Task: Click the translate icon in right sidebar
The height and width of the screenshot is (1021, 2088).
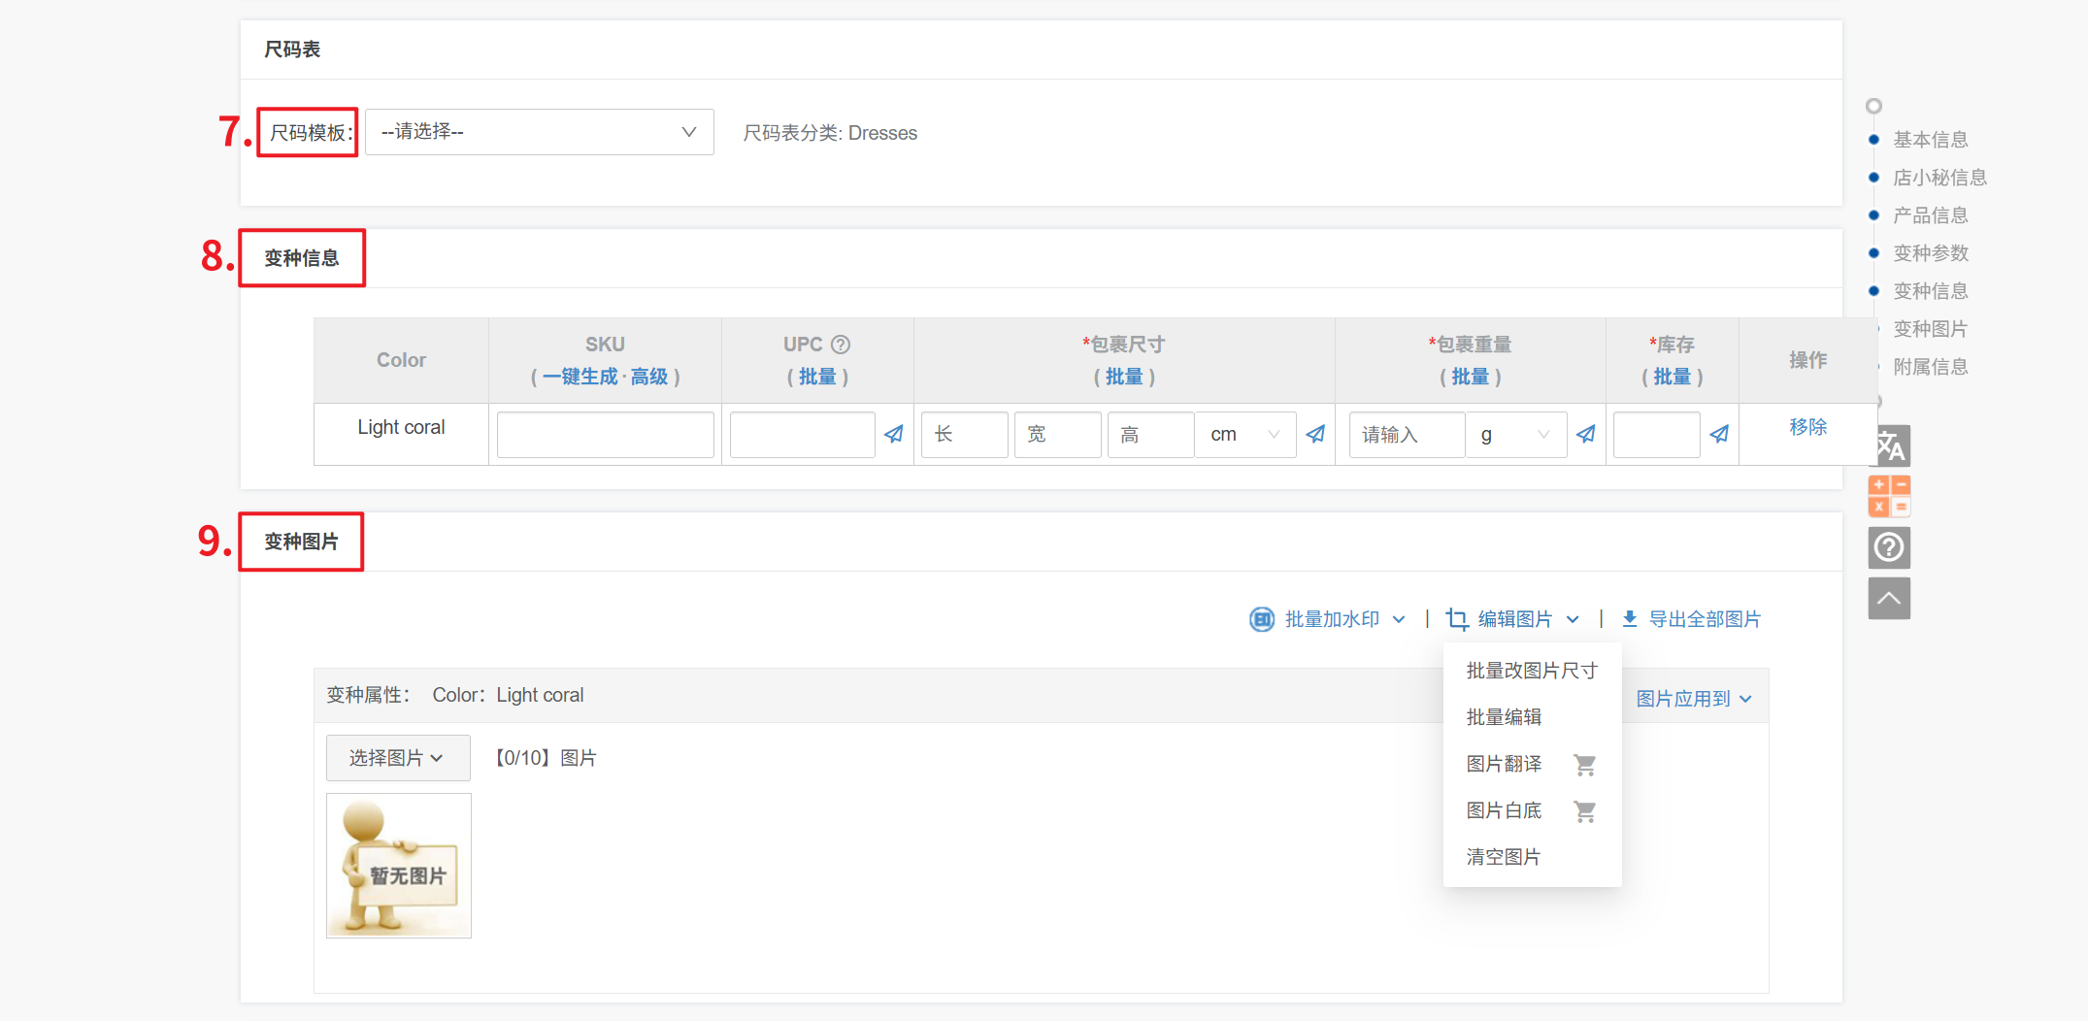Action: pyautogui.click(x=1889, y=446)
